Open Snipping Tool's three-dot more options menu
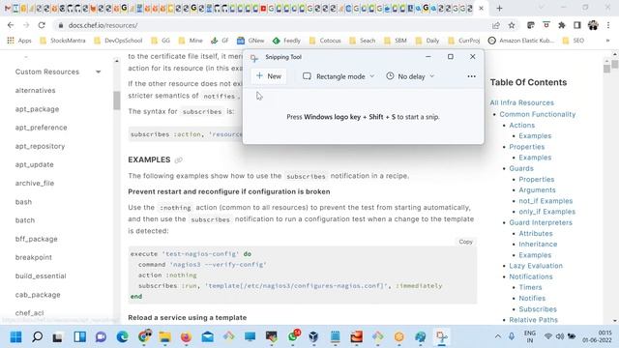The height and width of the screenshot is (348, 619). (471, 76)
